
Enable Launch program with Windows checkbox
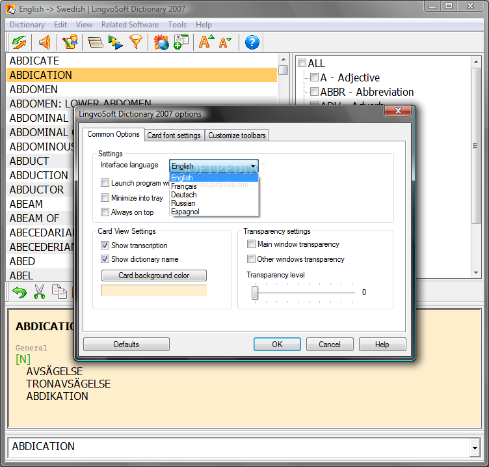[x=105, y=183]
